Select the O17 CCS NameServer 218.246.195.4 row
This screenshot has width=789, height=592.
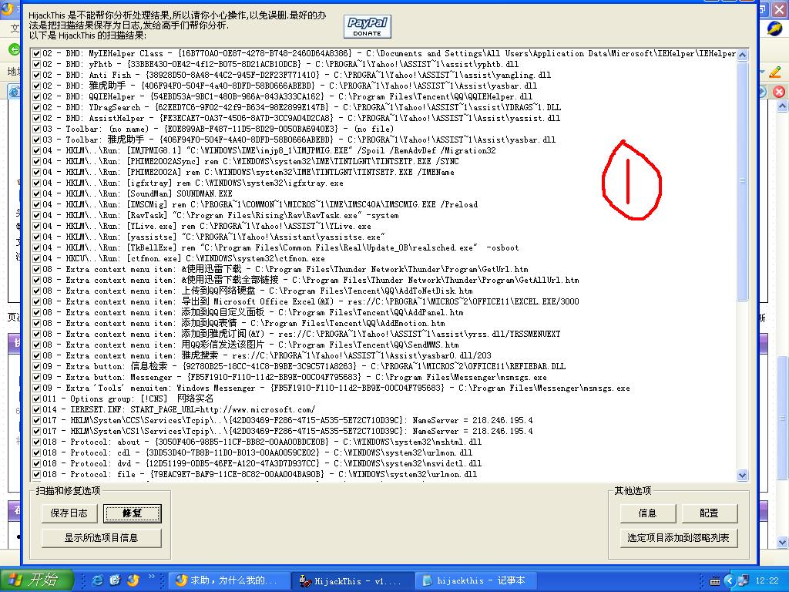pyautogui.click(x=287, y=420)
